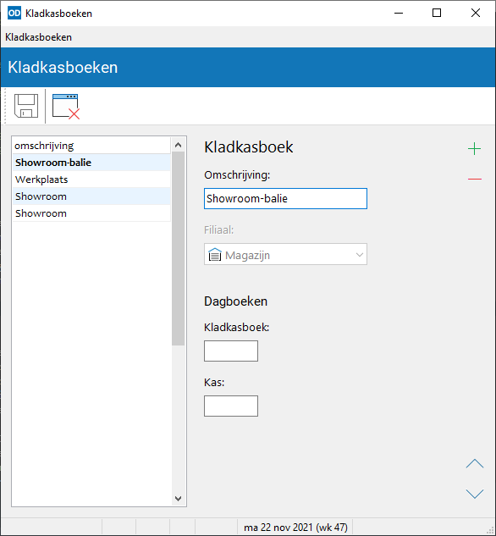The width and height of the screenshot is (496, 536).
Task: Click the Kladkasboek dagboek input field
Action: (x=231, y=351)
